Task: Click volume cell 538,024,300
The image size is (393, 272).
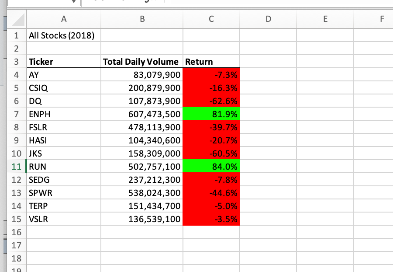Action: coord(142,193)
